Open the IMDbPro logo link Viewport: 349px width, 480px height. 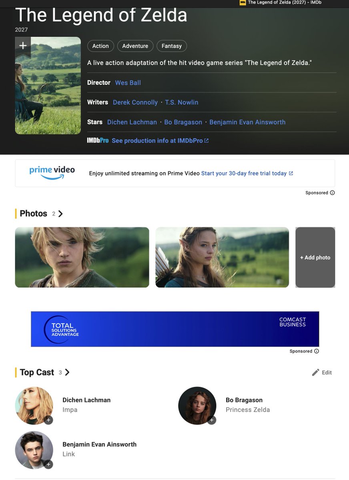point(98,141)
